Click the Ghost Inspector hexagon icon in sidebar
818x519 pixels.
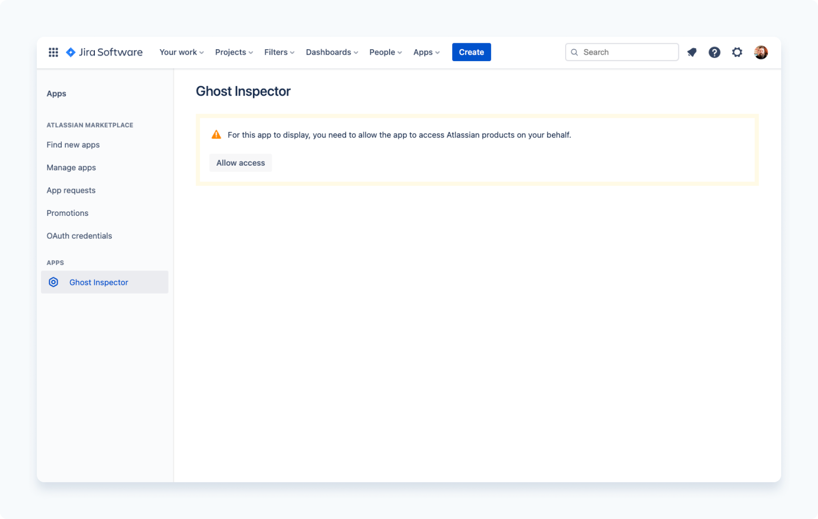click(53, 282)
